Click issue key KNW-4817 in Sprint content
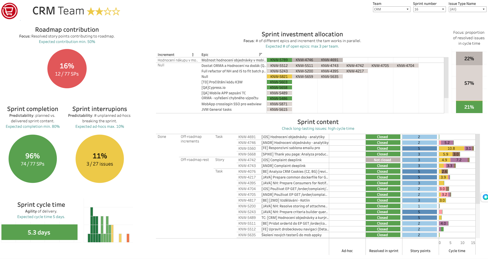Screen dimensions: 488x259 [x=247, y=200]
